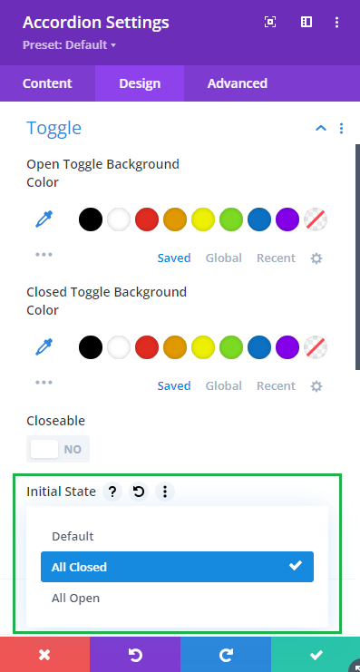This screenshot has width=360, height=672.
Task: Reset the Initial State with the undo icon
Action: click(139, 492)
